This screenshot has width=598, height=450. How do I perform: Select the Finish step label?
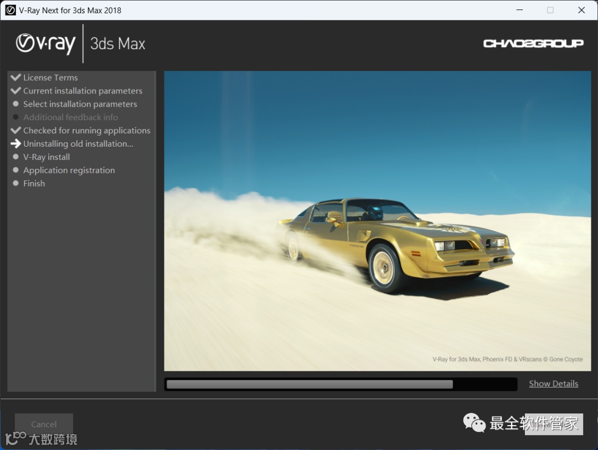point(34,183)
